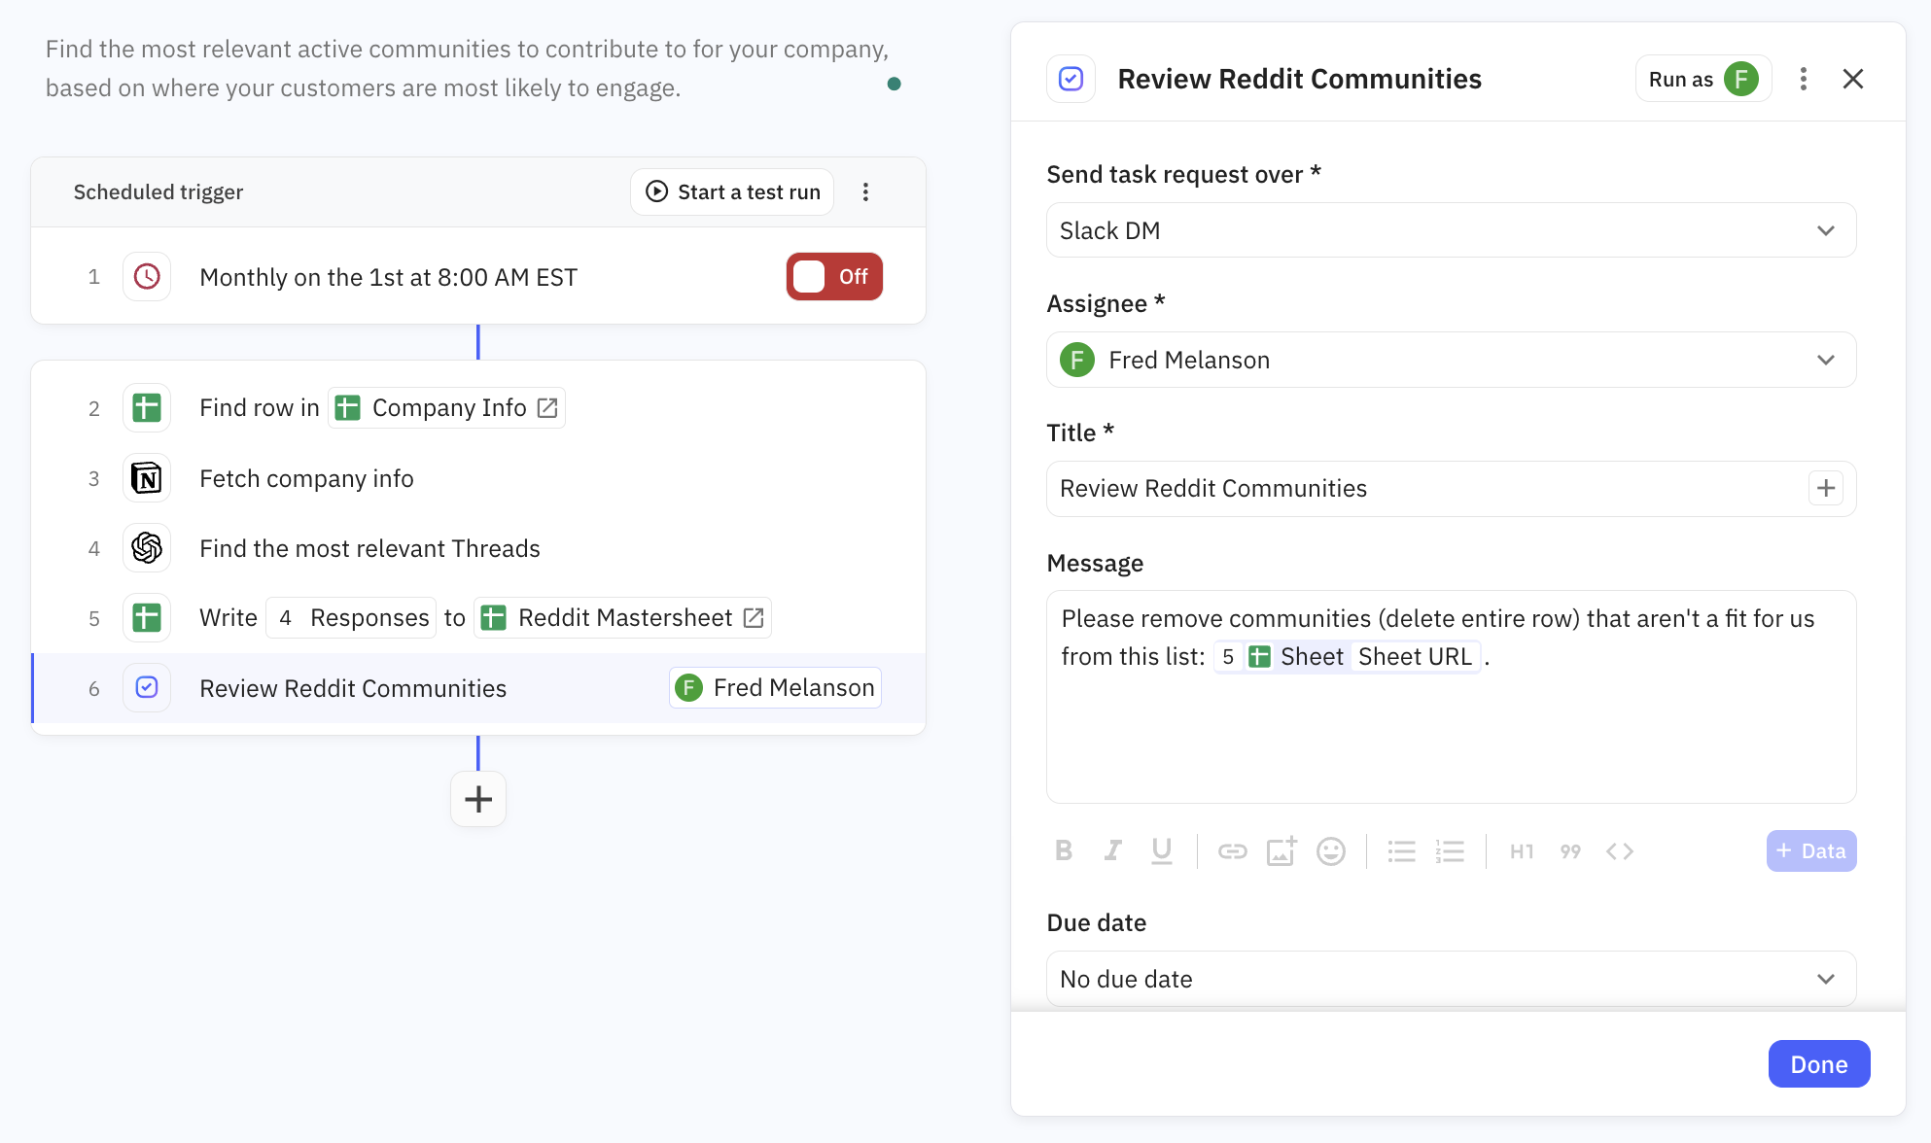Expand the Send task request over dropdown
The width and height of the screenshot is (1931, 1143).
tap(1450, 230)
